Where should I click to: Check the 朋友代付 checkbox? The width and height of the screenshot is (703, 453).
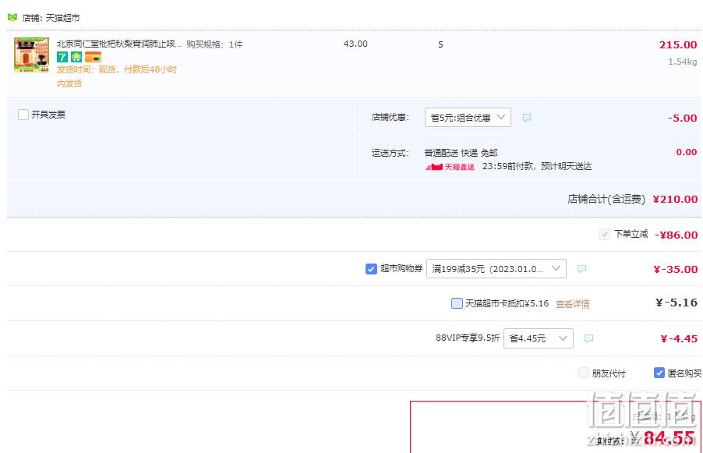tap(584, 373)
